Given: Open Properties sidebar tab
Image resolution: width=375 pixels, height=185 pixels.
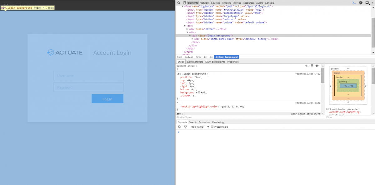Looking at the screenshot, I should point(233,62).
